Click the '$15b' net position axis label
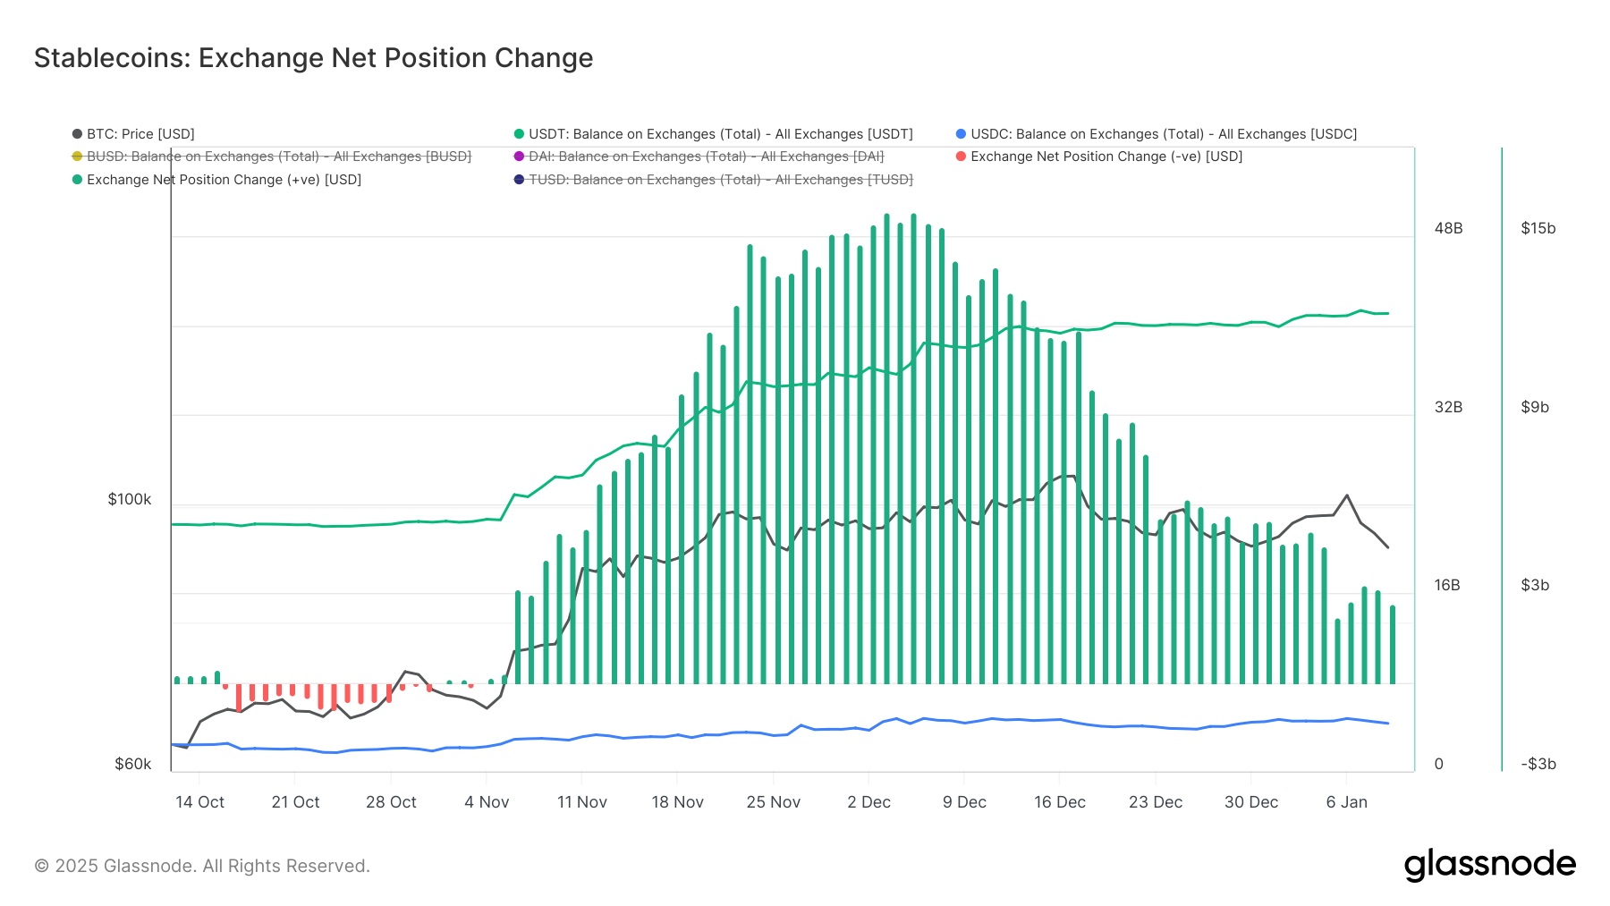The width and height of the screenshot is (1610, 906). (x=1538, y=228)
